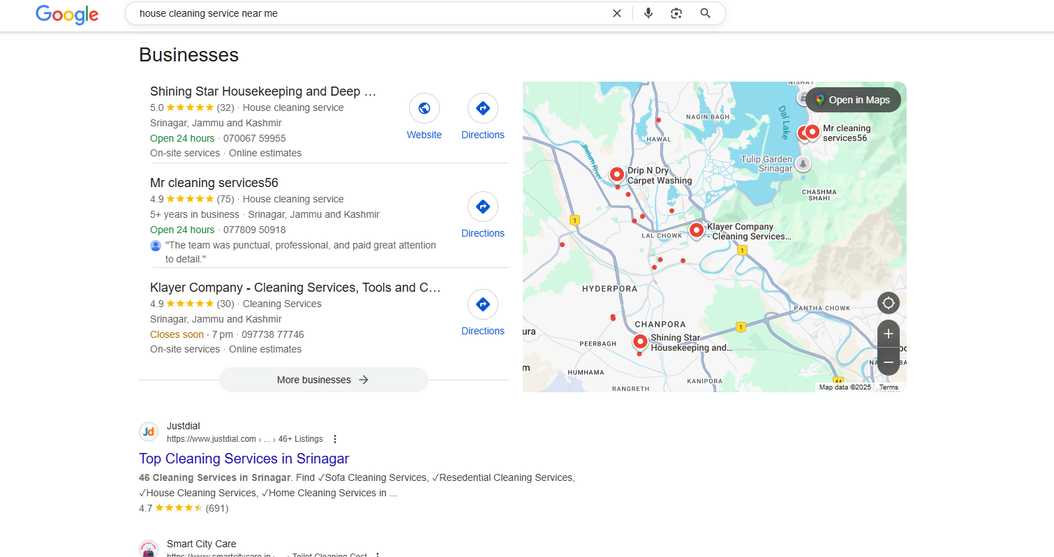Screen dimensions: 1054x557
Task: Click the magnifying glass search icon
Action: pos(705,13)
